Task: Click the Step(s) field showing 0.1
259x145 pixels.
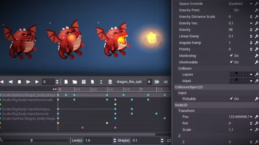Action: click(x=145, y=141)
